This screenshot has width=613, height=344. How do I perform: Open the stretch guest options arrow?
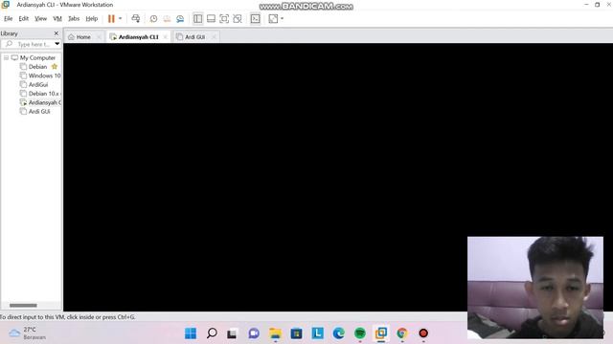pos(282,18)
